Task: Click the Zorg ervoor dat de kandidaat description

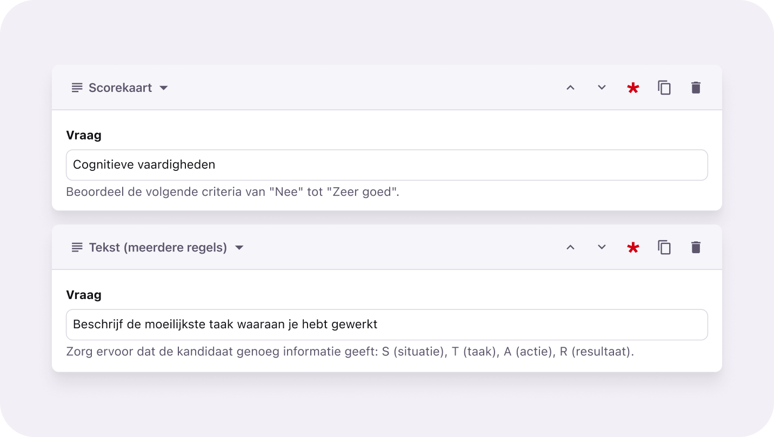Action: (350, 352)
